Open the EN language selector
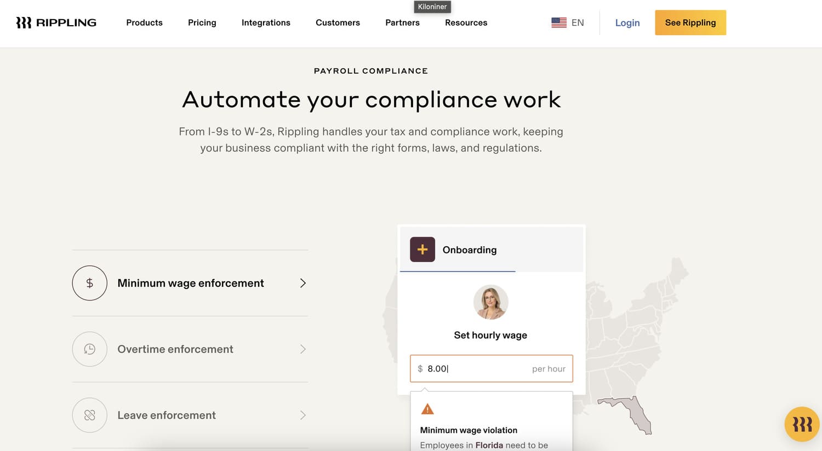The width and height of the screenshot is (822, 451). click(578, 22)
